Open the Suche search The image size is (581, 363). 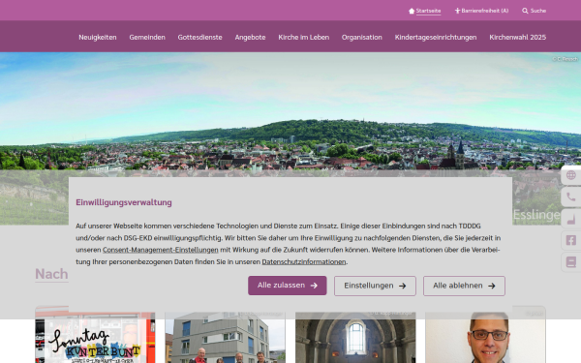click(538, 11)
